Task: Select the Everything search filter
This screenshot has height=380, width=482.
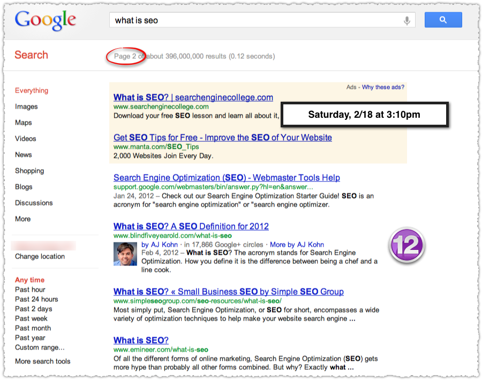Action: 32,90
